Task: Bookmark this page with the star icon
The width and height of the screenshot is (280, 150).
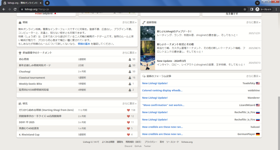Action: pos(245,9)
